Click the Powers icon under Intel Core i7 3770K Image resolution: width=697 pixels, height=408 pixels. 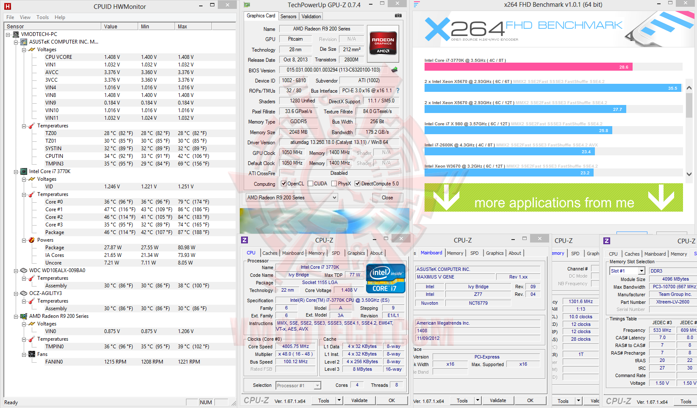pos(32,240)
